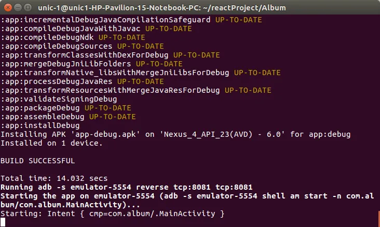Close the terminal window

point(7,7)
